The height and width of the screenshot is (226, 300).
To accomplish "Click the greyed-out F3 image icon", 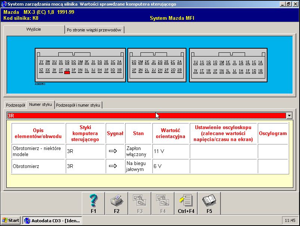I will (140, 204).
